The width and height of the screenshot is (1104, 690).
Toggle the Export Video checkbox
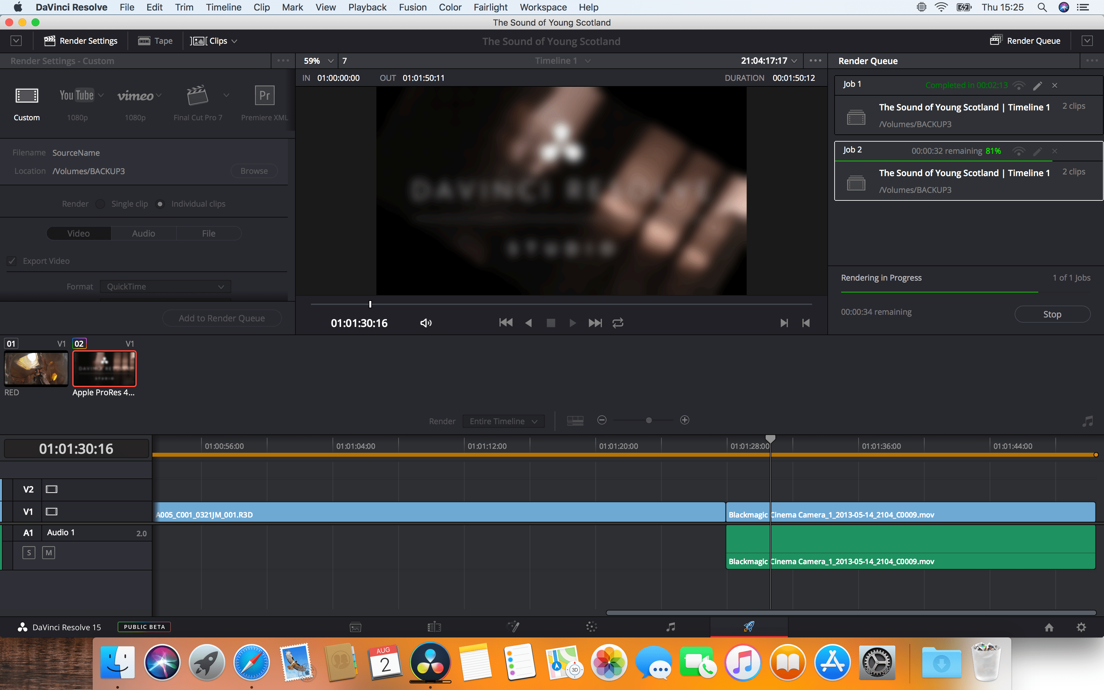(x=12, y=261)
